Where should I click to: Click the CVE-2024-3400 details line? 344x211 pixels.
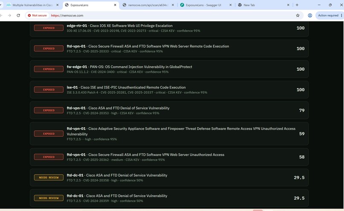click(118, 72)
